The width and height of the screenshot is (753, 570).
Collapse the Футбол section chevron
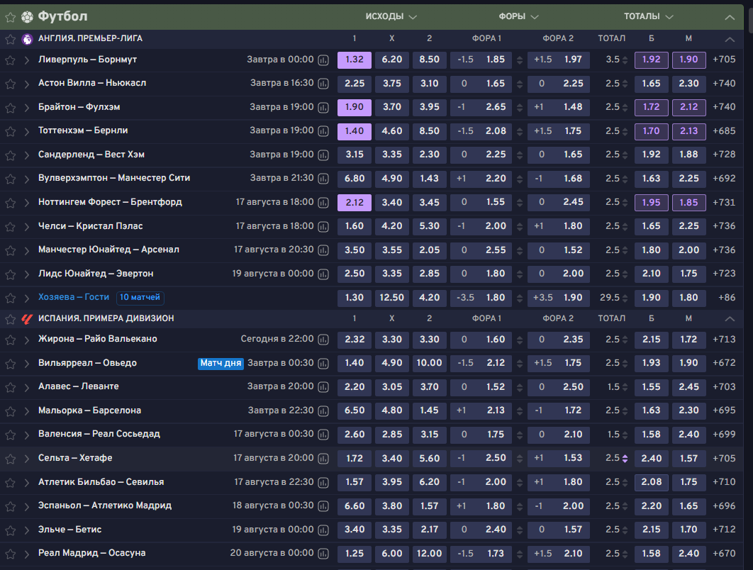730,17
